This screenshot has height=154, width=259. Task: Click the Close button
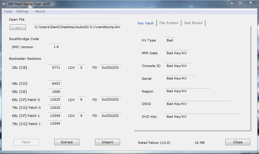(x=238, y=142)
